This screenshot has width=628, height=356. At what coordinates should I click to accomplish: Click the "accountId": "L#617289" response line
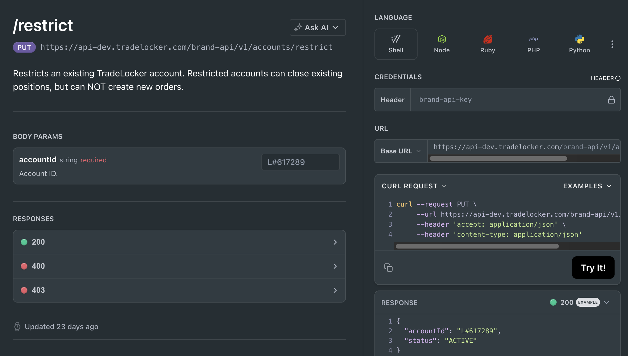[x=453, y=331]
